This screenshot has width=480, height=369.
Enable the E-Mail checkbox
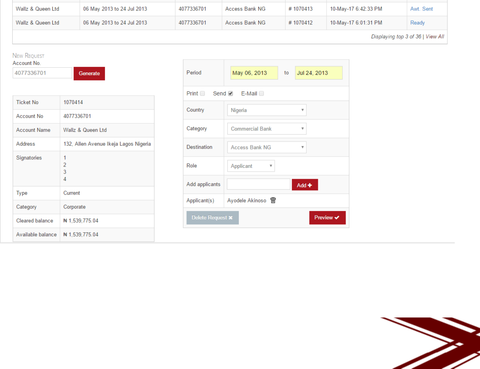(x=261, y=94)
